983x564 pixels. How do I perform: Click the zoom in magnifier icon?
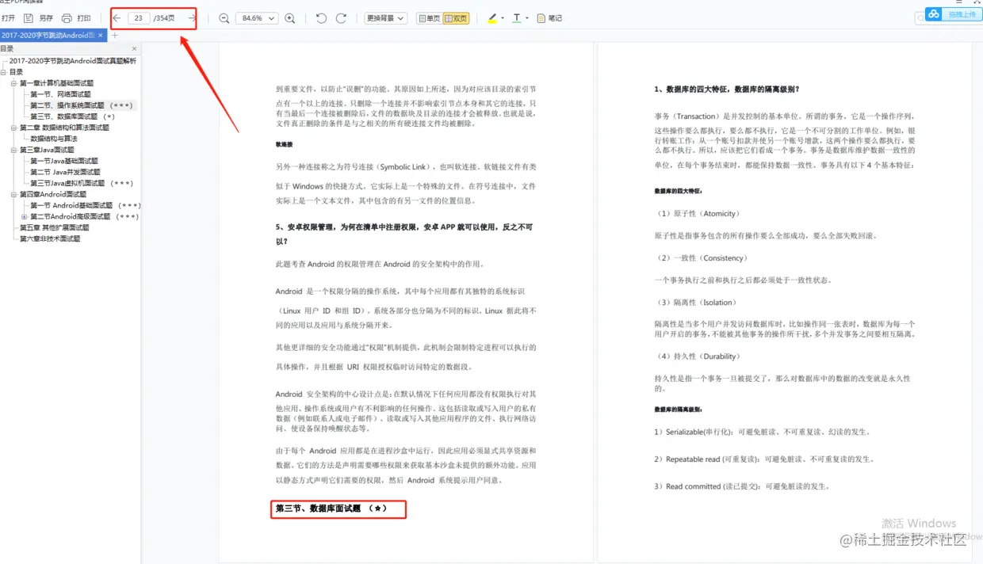pyautogui.click(x=289, y=18)
